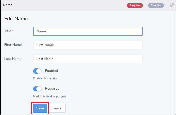Click the Name section header title
176x115 pixels.
7,5
